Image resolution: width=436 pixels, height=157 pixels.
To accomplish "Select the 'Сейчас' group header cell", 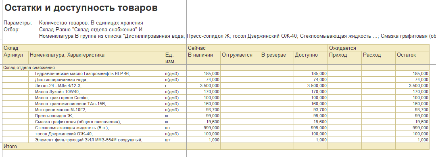I will coord(257,48).
